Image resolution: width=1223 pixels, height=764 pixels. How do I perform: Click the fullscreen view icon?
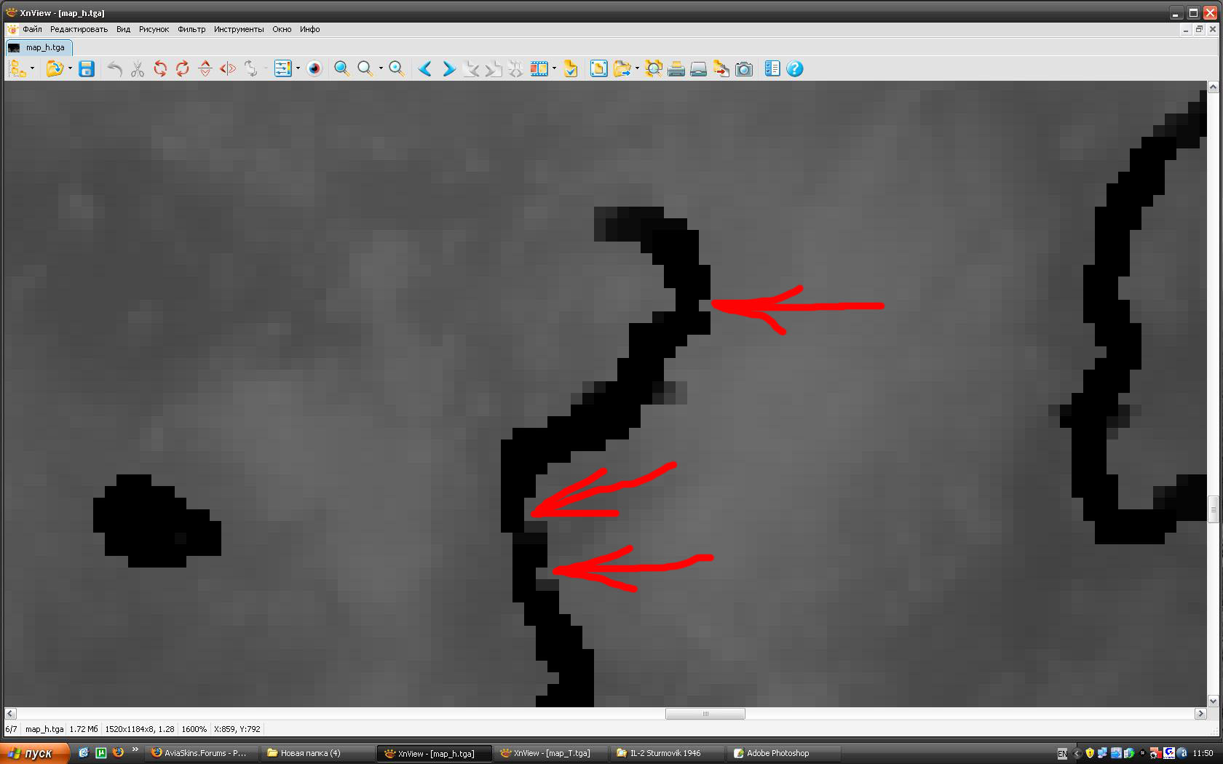tap(598, 68)
